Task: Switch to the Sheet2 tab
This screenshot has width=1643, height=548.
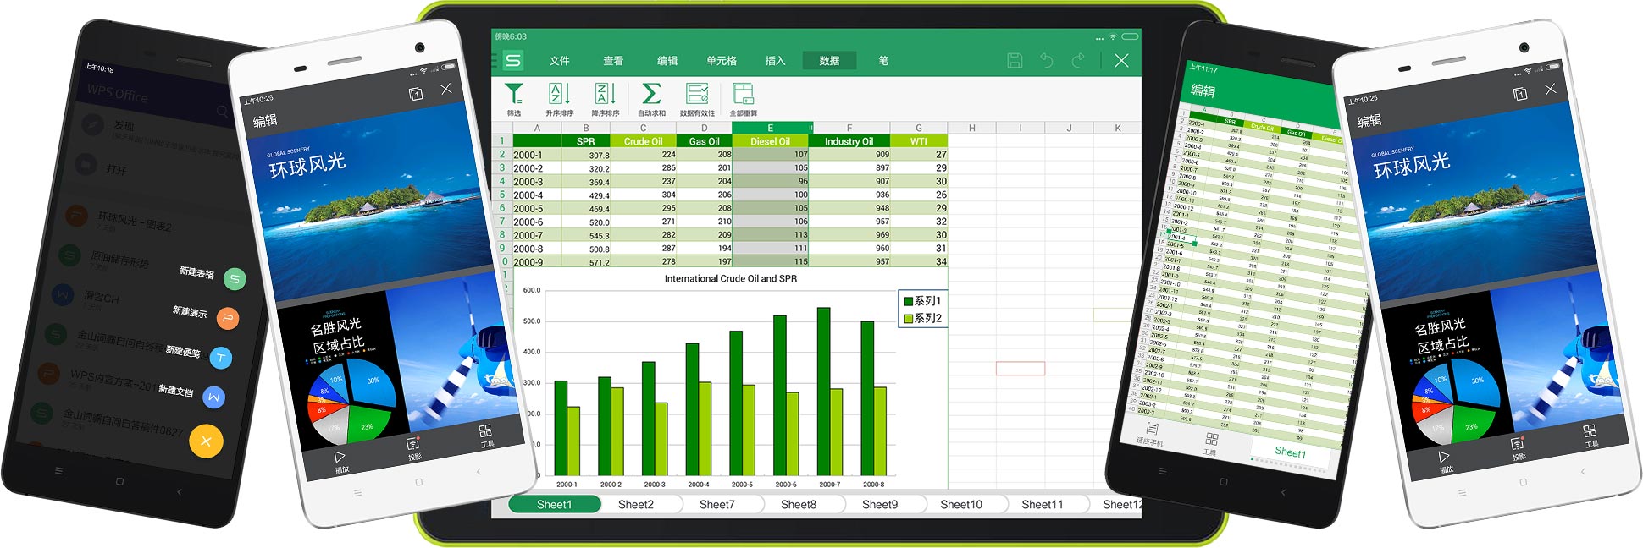Action: point(635,505)
